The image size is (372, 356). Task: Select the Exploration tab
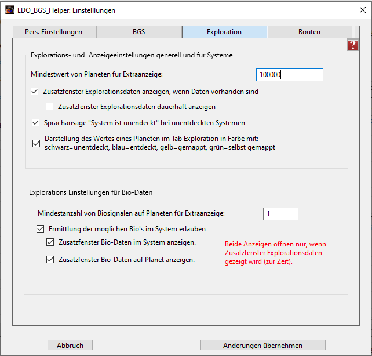click(224, 32)
